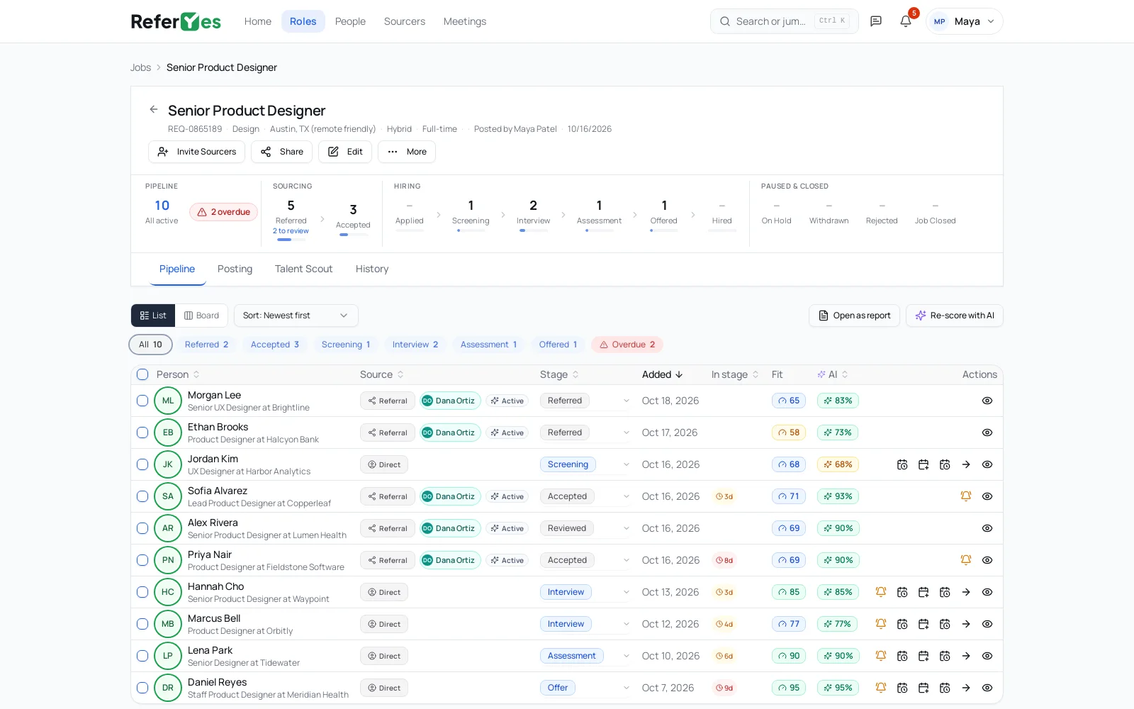Open the notifications bell with 5 badge
1134x709 pixels.
click(x=906, y=21)
